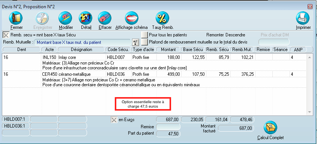Viewport: 317px width, 144px height.
Task: Enable Pour tous les patients checkbox
Action: 144,35
